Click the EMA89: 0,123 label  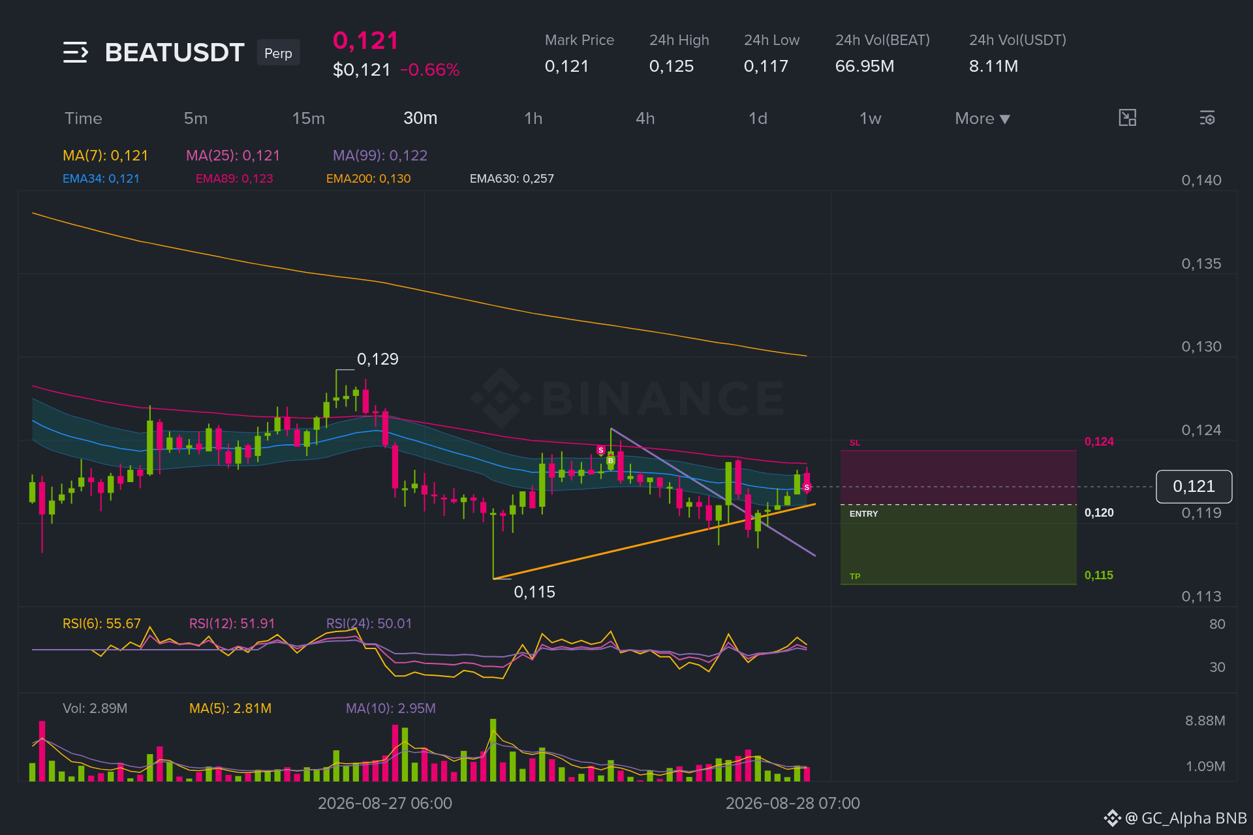coord(234,178)
